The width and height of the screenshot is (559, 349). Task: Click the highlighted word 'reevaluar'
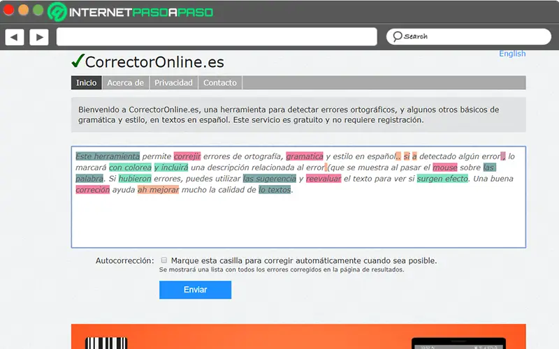[x=324, y=179]
